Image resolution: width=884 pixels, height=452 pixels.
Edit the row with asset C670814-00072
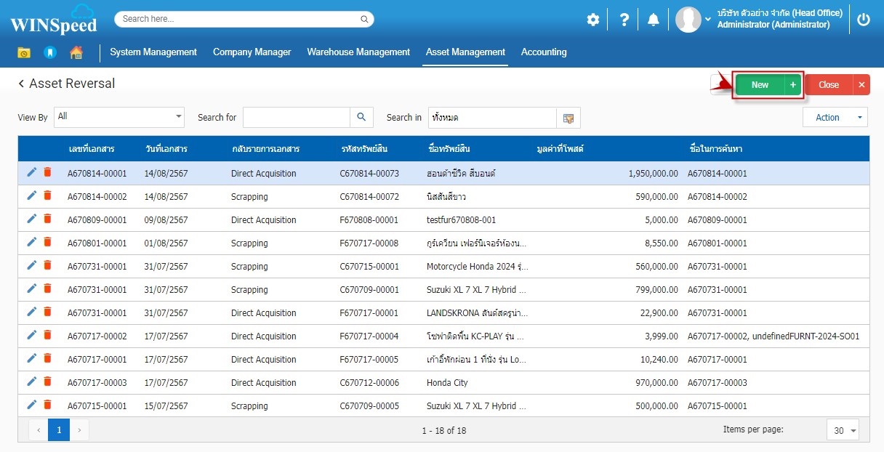[x=31, y=195]
